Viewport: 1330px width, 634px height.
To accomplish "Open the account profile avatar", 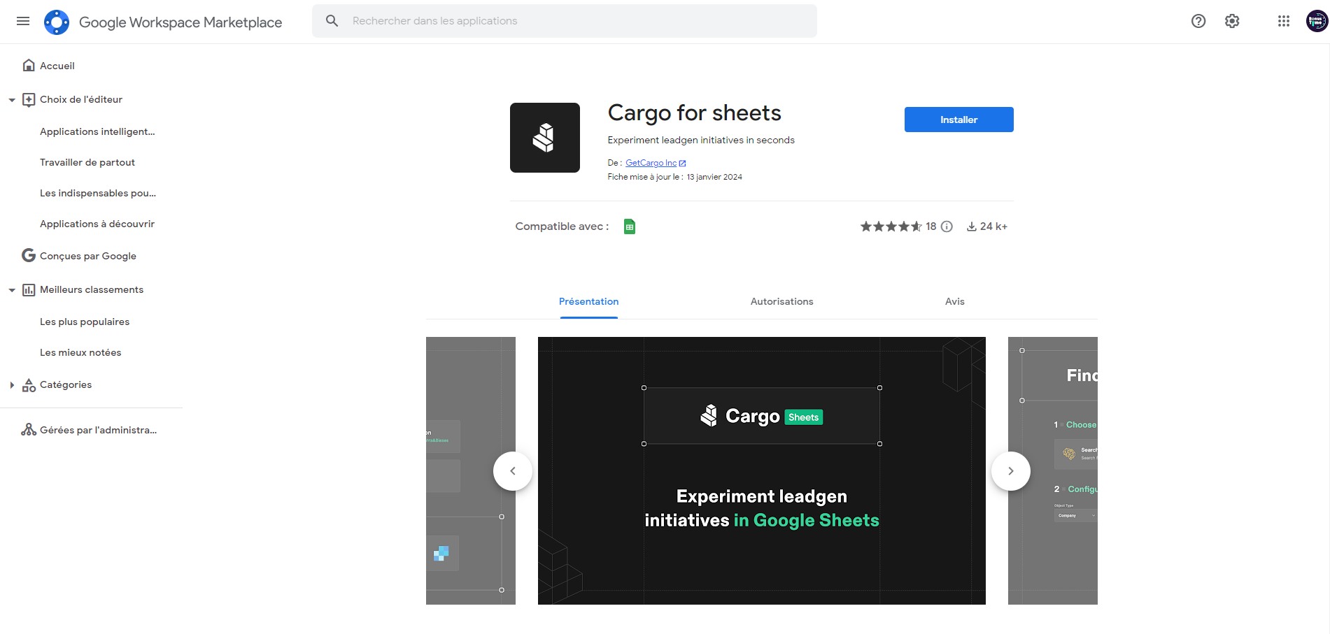I will coord(1317,21).
